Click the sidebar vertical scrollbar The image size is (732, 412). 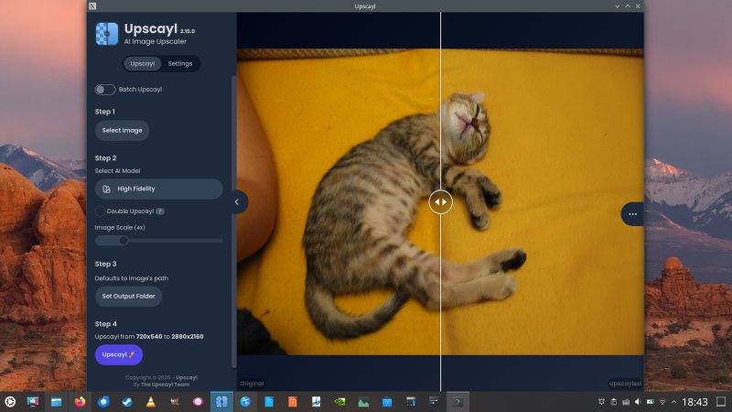click(x=233, y=222)
